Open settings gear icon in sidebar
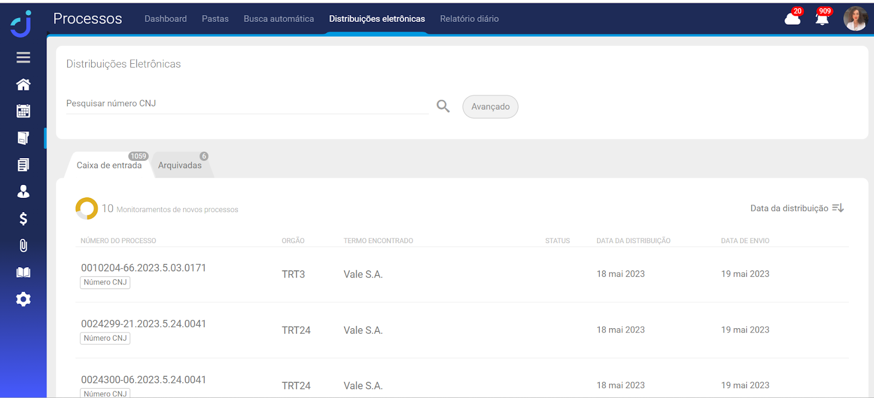This screenshot has width=874, height=398. coord(23,299)
